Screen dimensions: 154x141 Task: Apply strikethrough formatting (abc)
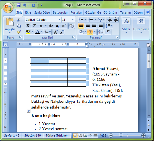click(51, 26)
